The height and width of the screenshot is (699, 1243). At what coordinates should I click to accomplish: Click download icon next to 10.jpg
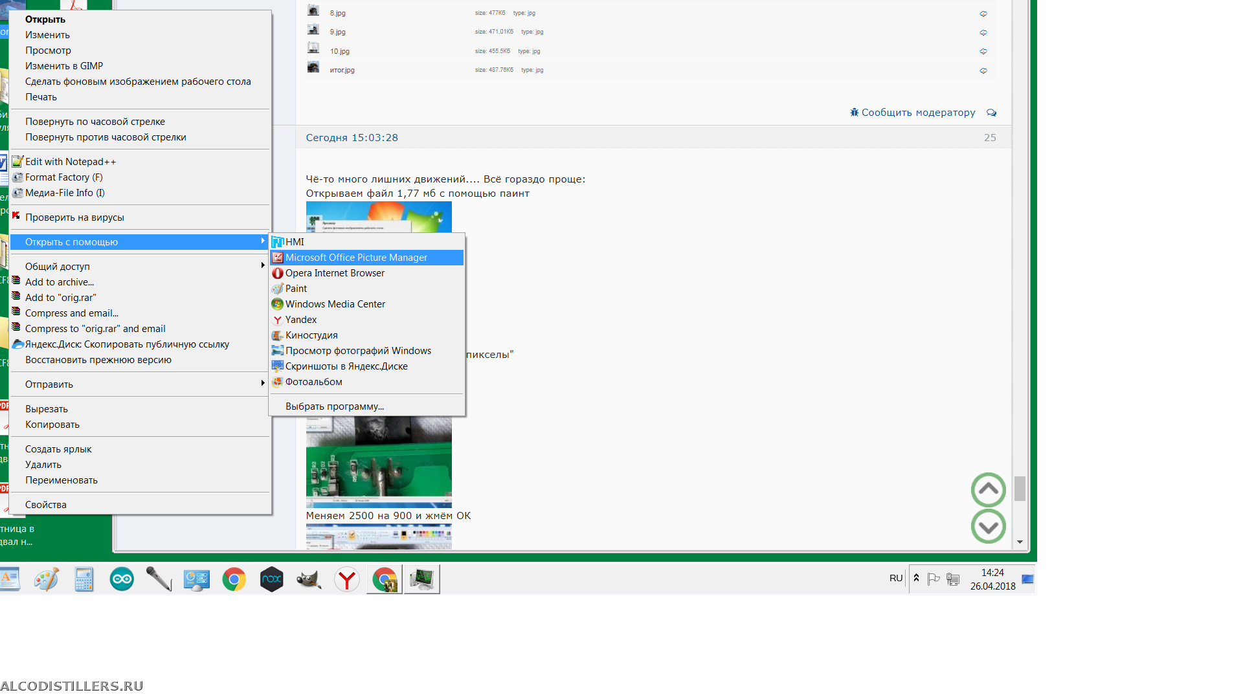point(983,51)
